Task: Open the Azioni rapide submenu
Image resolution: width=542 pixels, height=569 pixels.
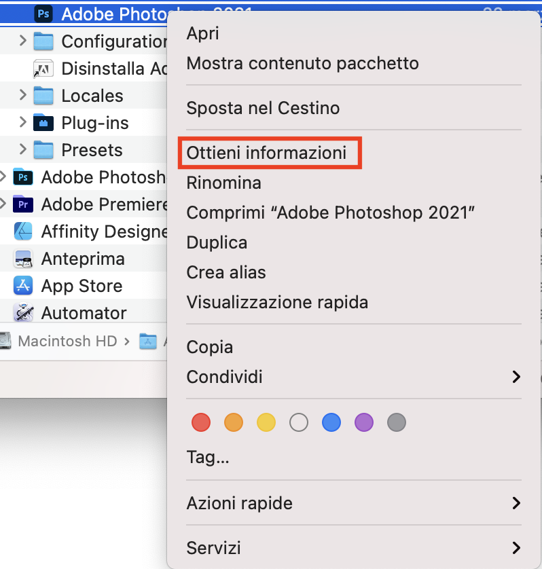Action: [354, 503]
